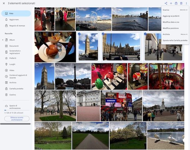Open Preferiti star entry
This screenshot has width=190, height=150.
tap(16, 58)
